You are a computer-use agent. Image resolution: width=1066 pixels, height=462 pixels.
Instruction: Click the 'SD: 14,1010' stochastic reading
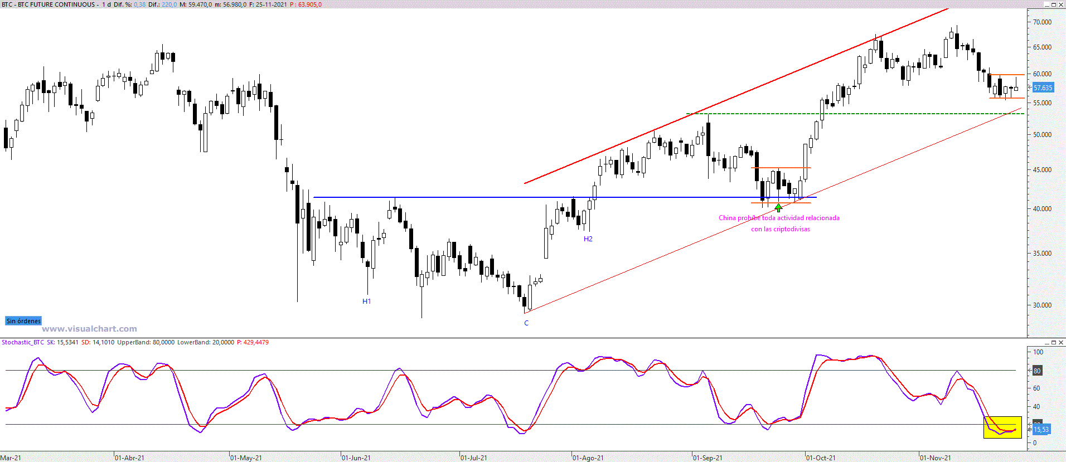[98, 342]
